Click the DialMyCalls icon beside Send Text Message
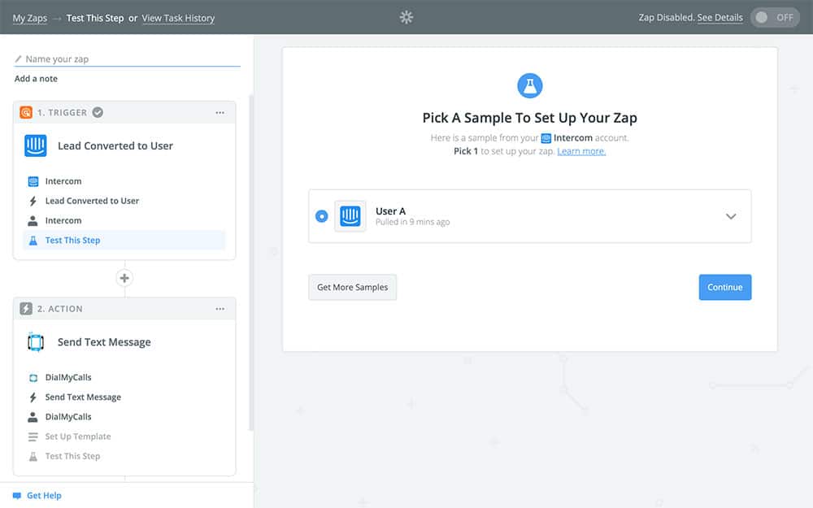The height and width of the screenshot is (508, 813). pos(35,342)
